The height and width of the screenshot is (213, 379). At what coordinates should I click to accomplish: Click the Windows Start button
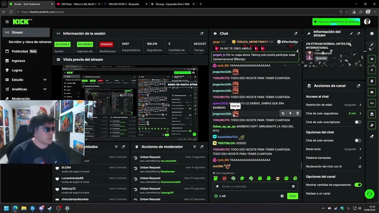coord(6,208)
